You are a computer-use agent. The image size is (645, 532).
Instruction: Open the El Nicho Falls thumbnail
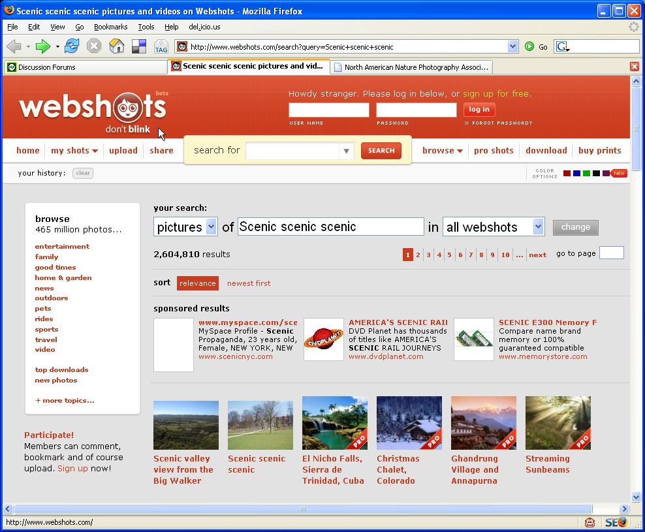click(335, 423)
